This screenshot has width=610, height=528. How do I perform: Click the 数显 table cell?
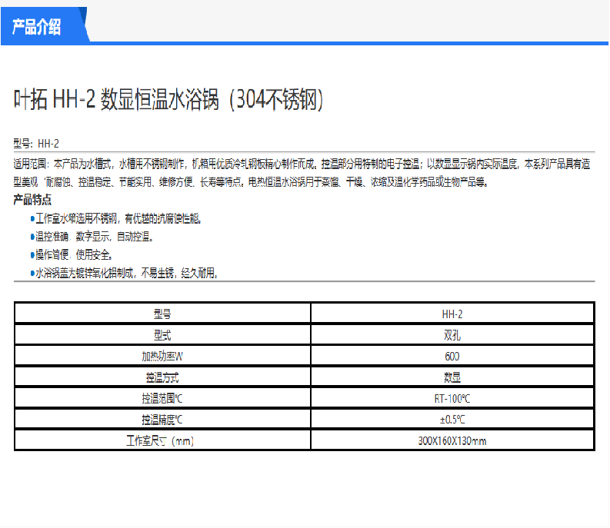click(452, 377)
